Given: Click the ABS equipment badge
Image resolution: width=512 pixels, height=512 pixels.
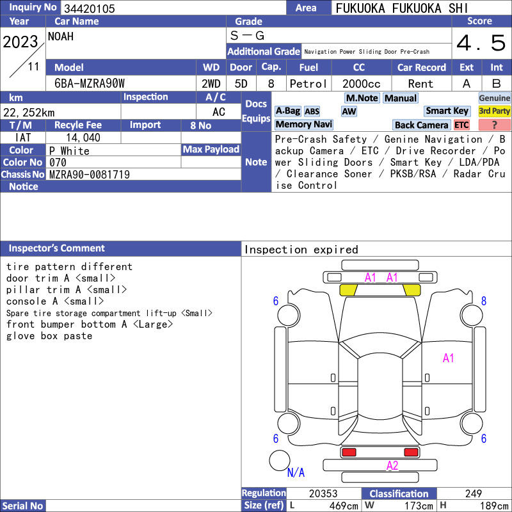Looking at the screenshot, I should pos(312,111).
